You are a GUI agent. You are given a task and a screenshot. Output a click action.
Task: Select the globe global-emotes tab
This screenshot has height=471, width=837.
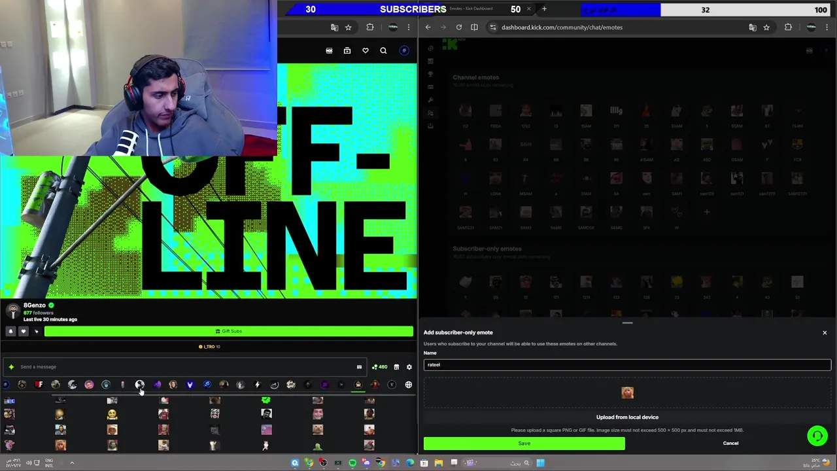coord(409,385)
